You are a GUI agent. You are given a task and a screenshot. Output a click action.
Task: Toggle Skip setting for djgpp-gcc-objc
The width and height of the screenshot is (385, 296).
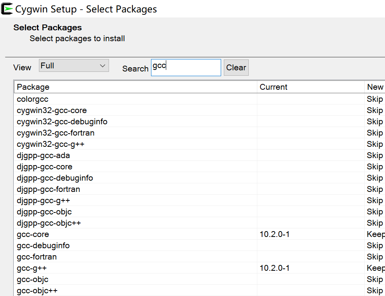(x=375, y=212)
